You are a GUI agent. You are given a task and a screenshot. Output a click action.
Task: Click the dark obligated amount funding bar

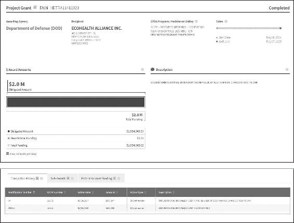pos(75,102)
